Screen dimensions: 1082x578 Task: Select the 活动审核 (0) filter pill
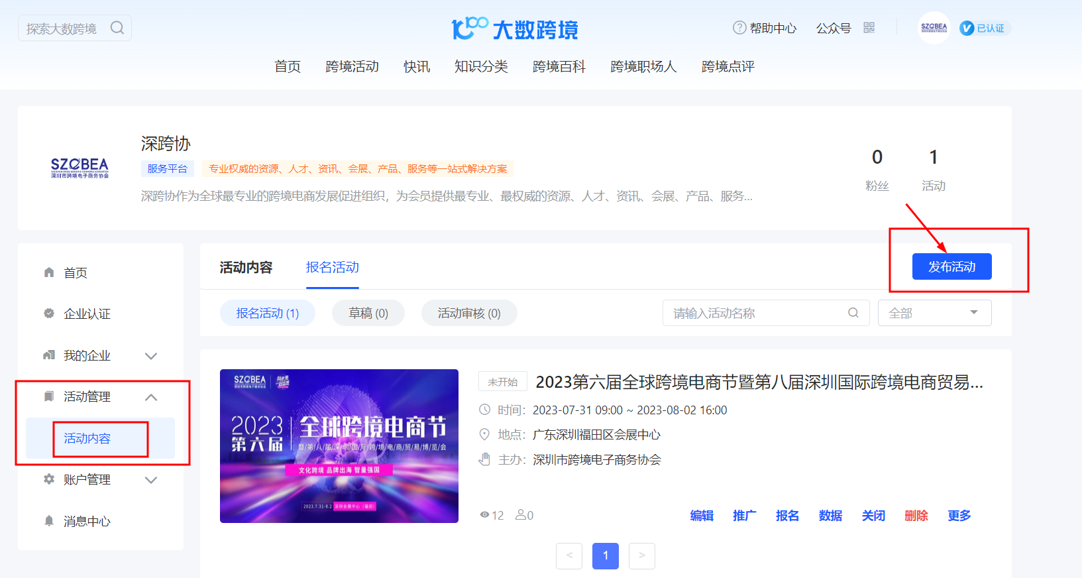pyautogui.click(x=469, y=313)
